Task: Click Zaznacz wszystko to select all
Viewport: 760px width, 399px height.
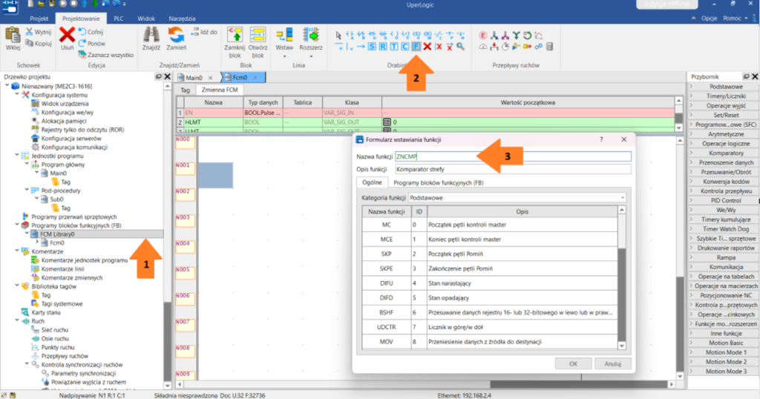Action: [105, 55]
